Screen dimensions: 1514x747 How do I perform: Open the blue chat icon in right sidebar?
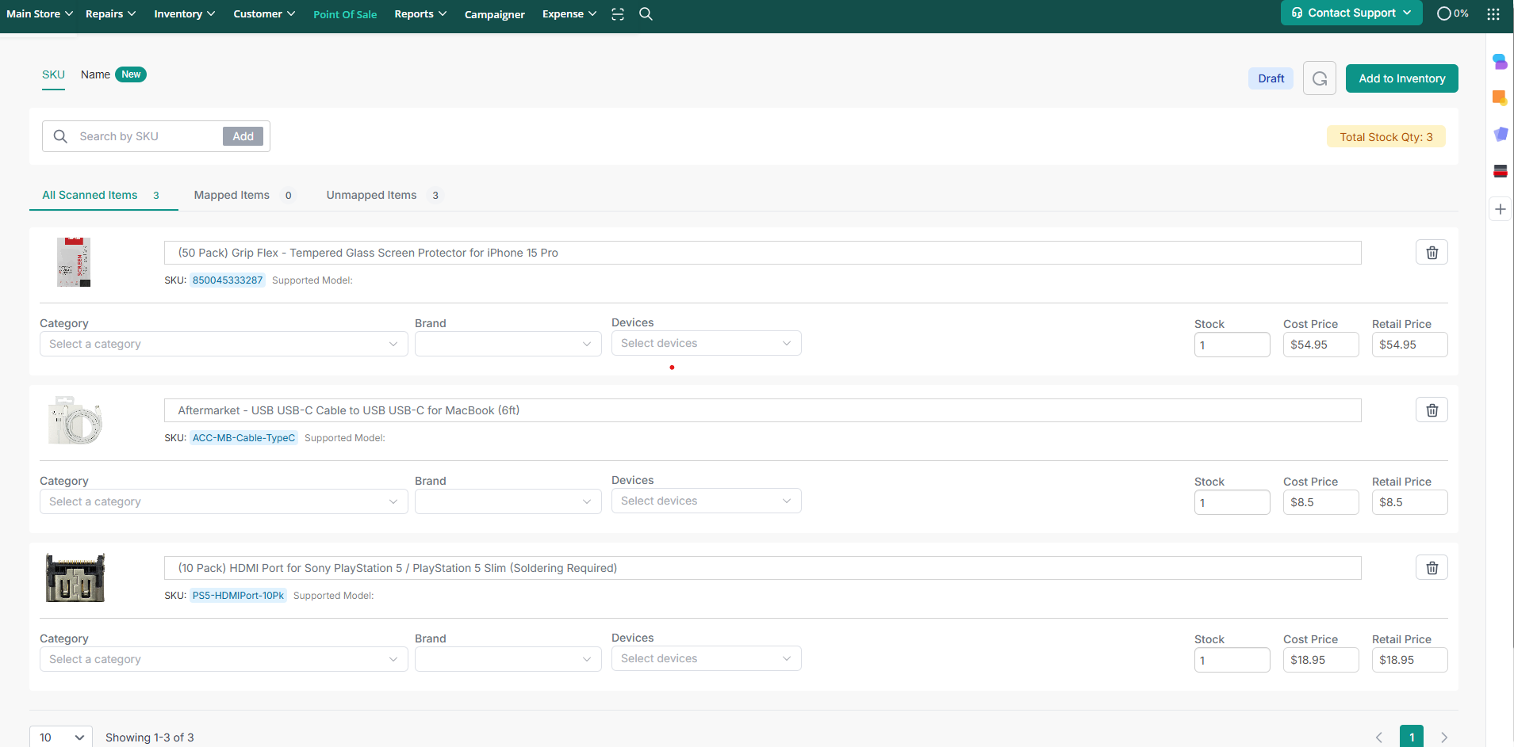coord(1500,62)
